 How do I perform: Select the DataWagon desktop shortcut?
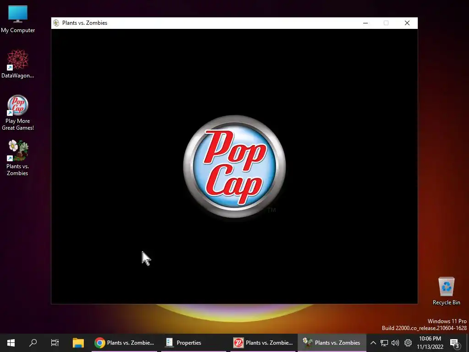pyautogui.click(x=18, y=64)
